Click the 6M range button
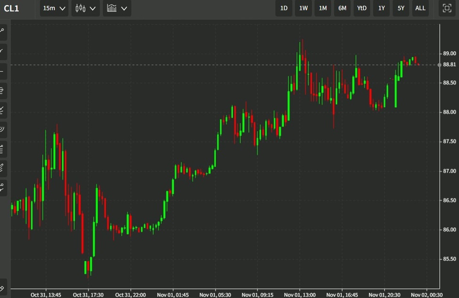This screenshot has height=298, width=459. point(342,8)
